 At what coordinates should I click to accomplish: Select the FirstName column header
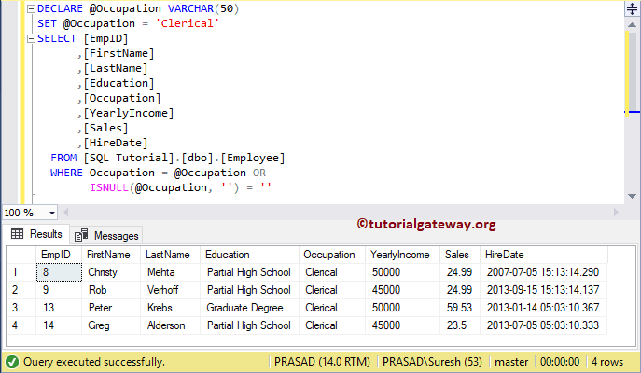pyautogui.click(x=111, y=255)
